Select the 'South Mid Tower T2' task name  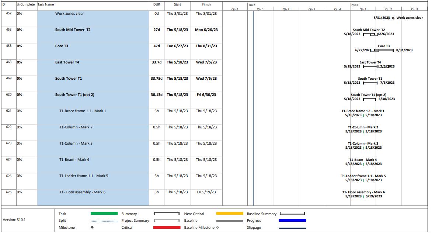(73, 30)
